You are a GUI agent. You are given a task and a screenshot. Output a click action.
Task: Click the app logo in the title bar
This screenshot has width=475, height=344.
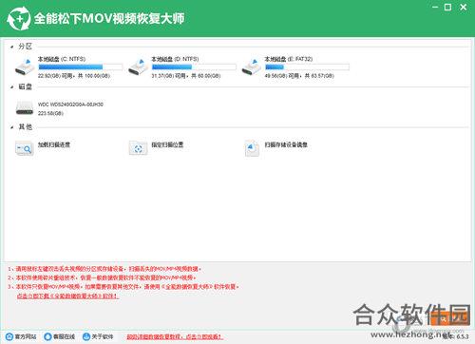[19, 18]
